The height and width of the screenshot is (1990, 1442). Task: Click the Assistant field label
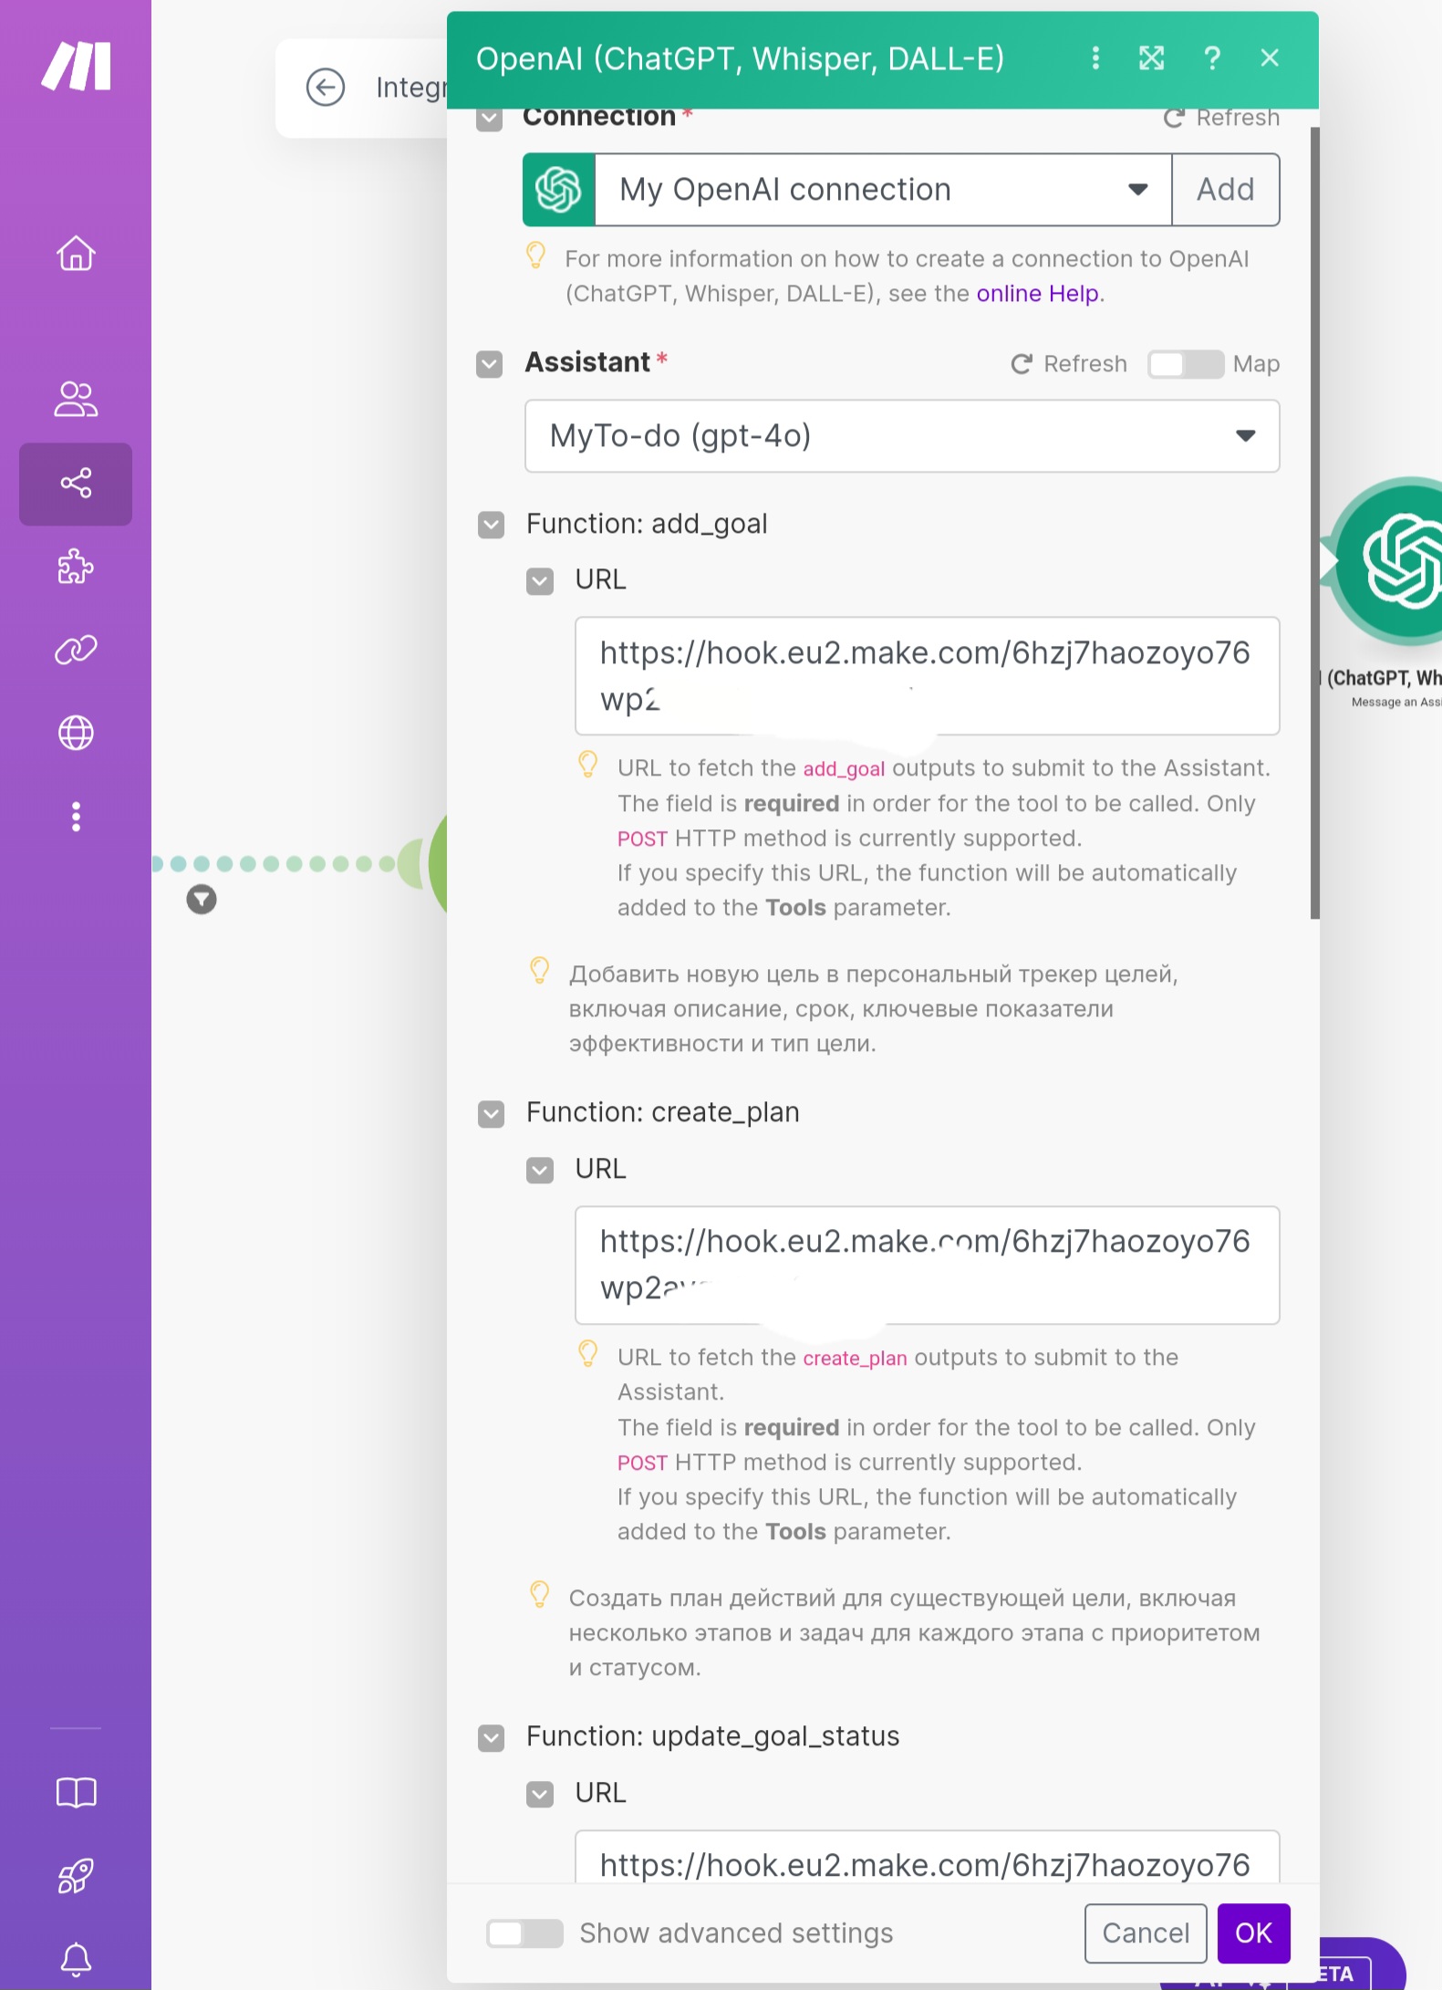[587, 362]
